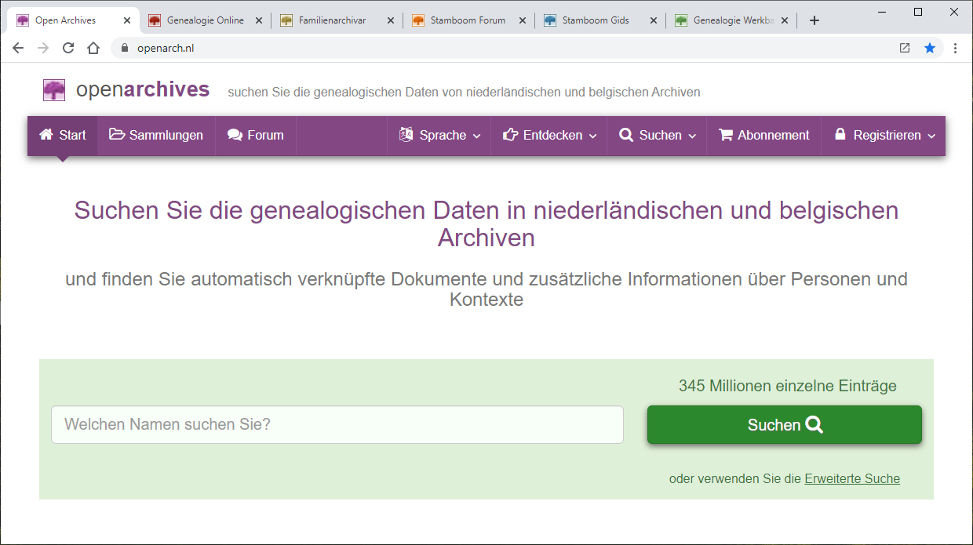Switch to the Genealogie Online tab
This screenshot has width=973, height=545.
coord(206,20)
